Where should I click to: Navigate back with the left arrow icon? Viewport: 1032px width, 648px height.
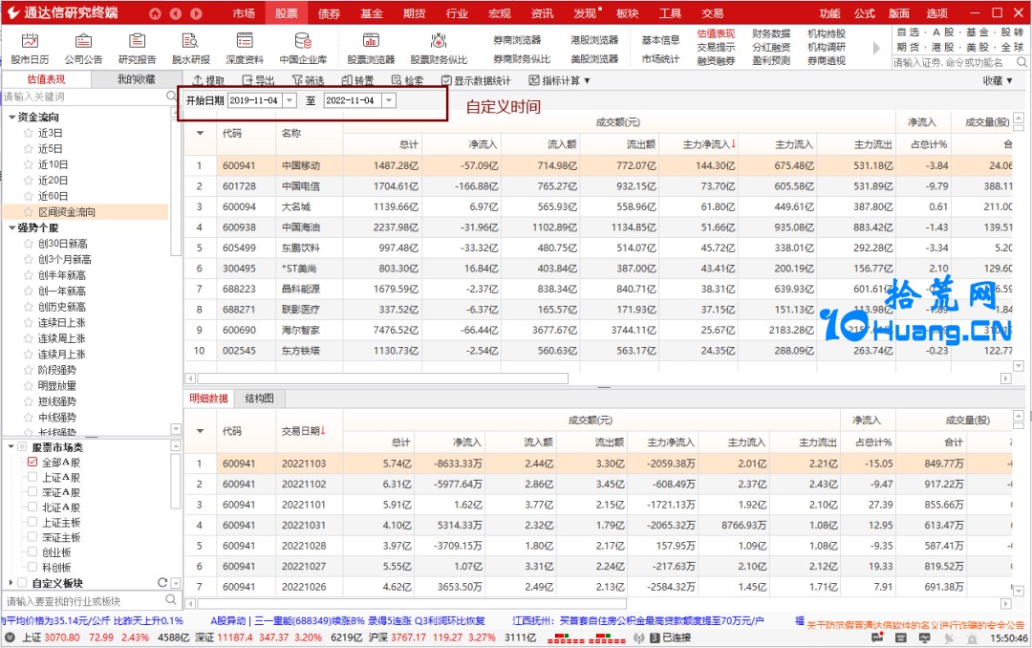[x=176, y=13]
